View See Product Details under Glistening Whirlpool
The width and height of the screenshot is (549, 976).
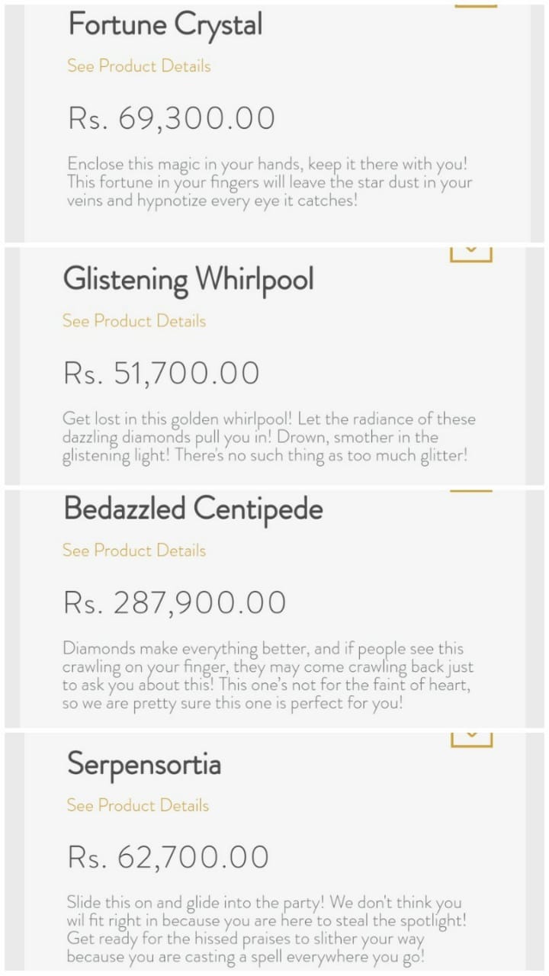(134, 321)
